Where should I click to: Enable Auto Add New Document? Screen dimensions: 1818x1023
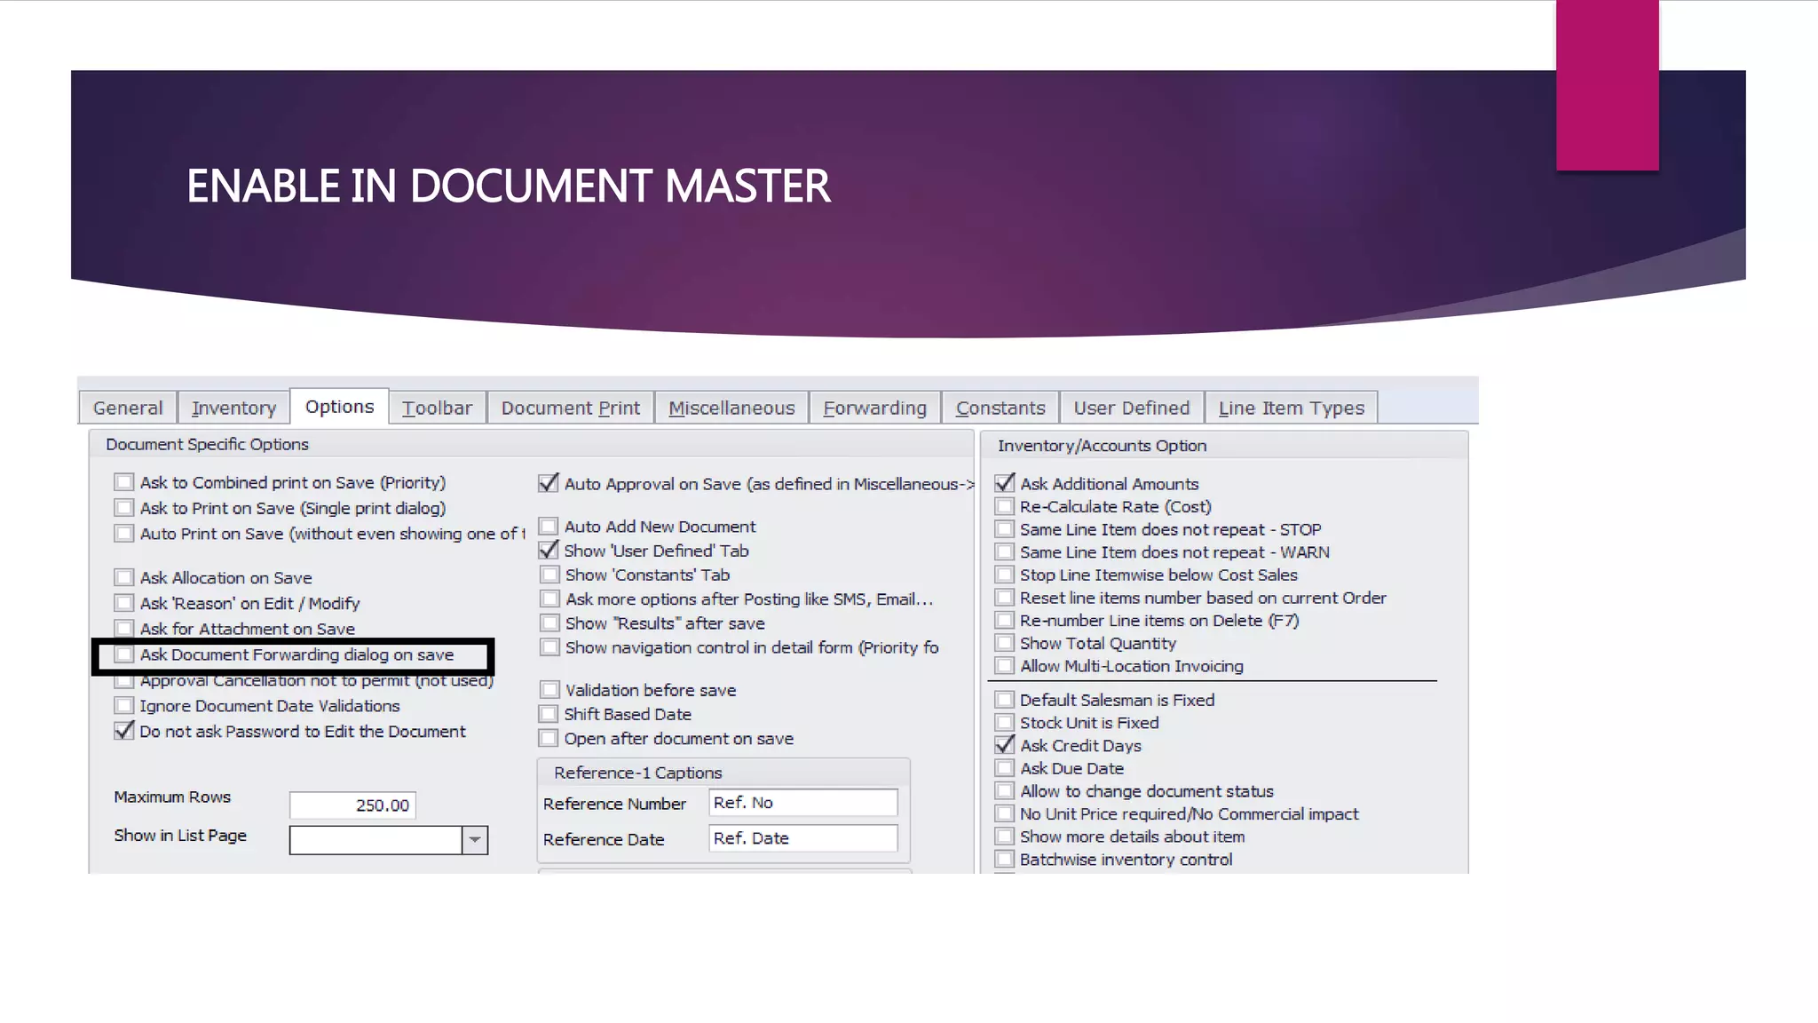[x=549, y=527]
